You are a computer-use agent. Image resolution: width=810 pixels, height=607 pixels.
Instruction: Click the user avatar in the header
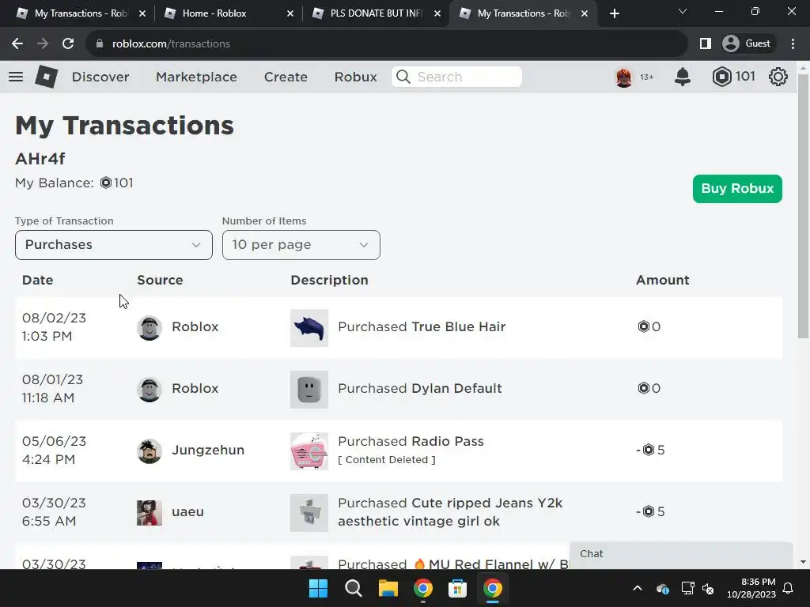(x=624, y=77)
